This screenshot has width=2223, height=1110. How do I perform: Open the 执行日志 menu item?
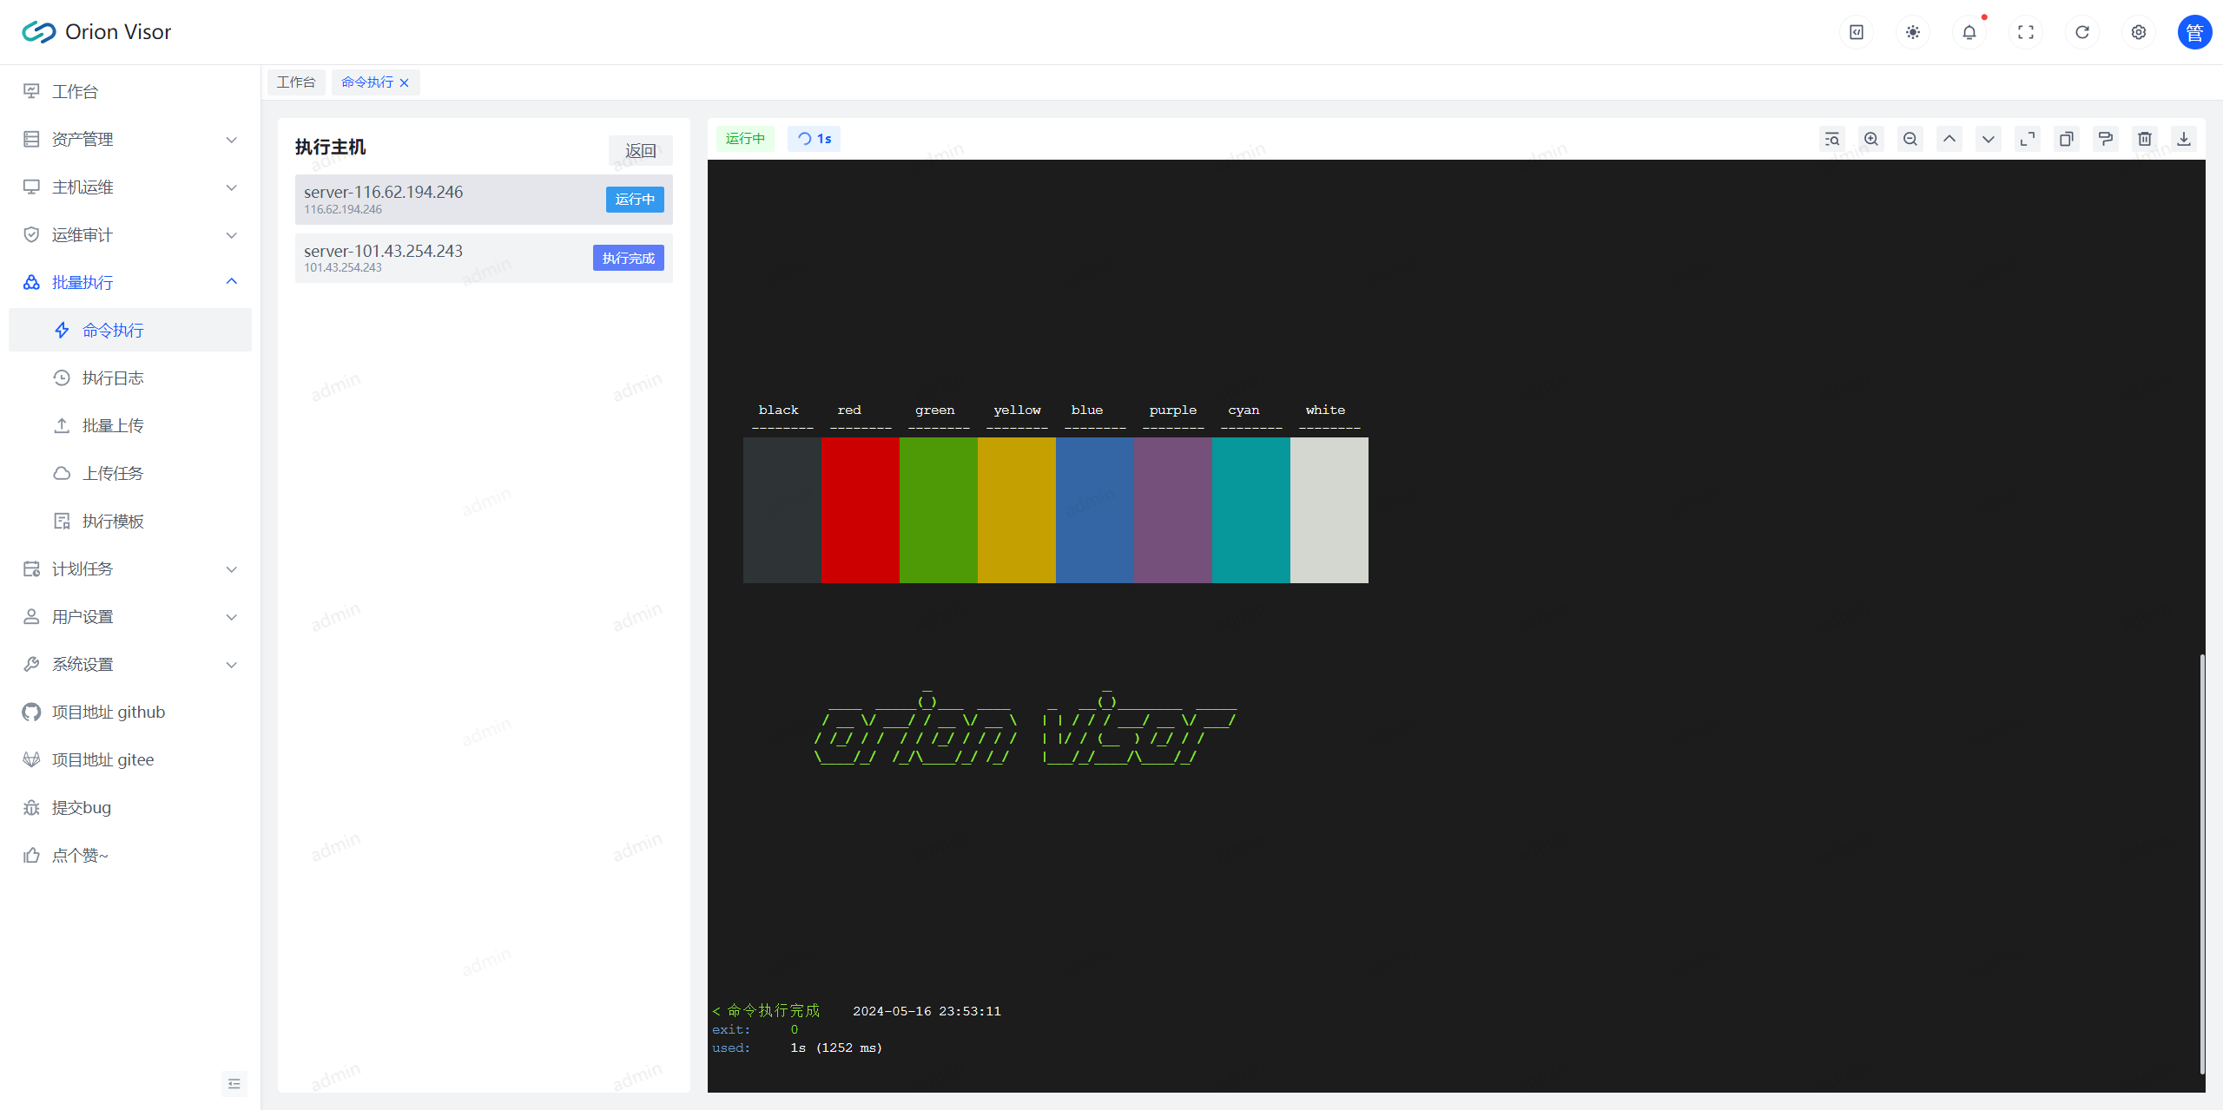click(x=113, y=378)
